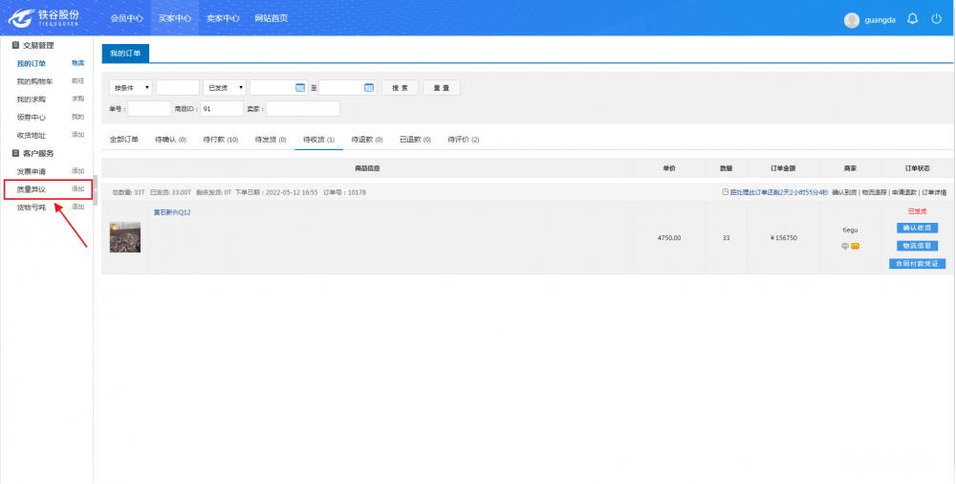
Task: Click the guangda user avatar
Action: pos(852,19)
